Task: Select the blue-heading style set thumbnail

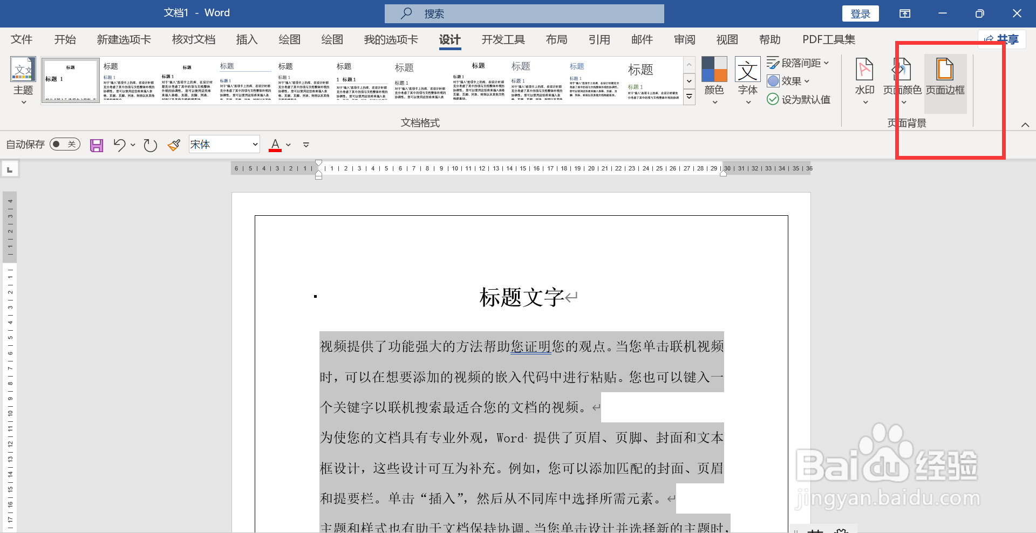Action: coord(594,80)
